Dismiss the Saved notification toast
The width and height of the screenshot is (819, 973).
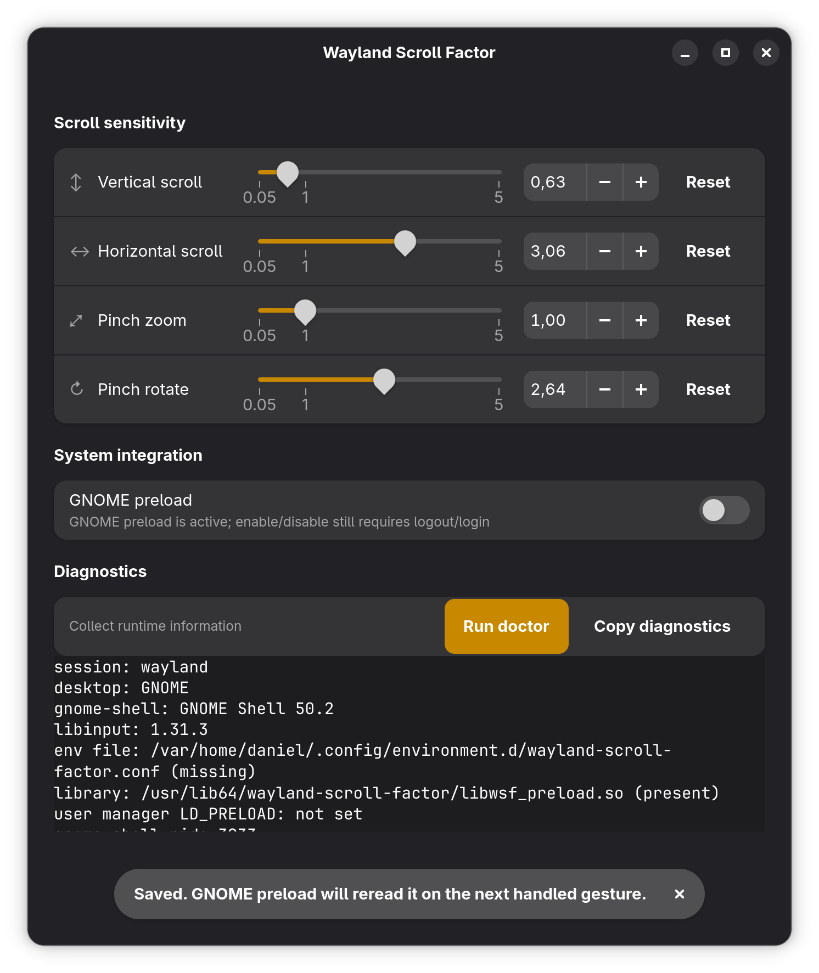tap(680, 894)
